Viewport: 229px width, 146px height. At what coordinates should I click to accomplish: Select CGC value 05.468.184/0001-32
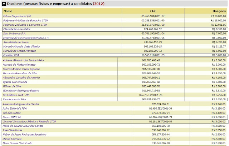153,16
